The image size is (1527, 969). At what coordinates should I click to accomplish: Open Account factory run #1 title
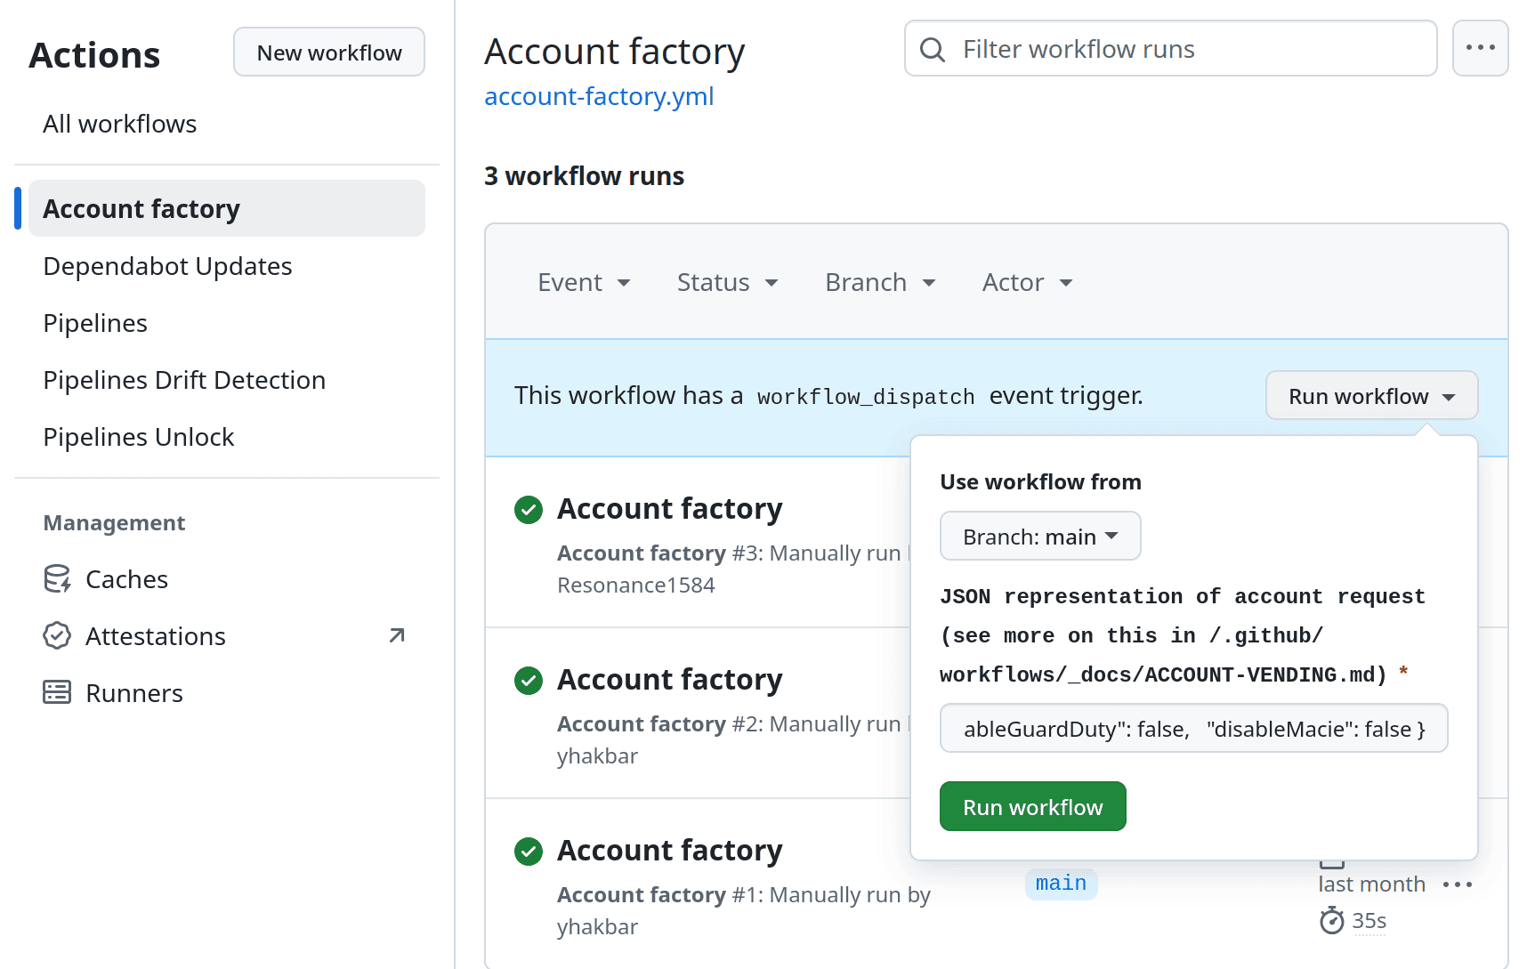click(670, 851)
